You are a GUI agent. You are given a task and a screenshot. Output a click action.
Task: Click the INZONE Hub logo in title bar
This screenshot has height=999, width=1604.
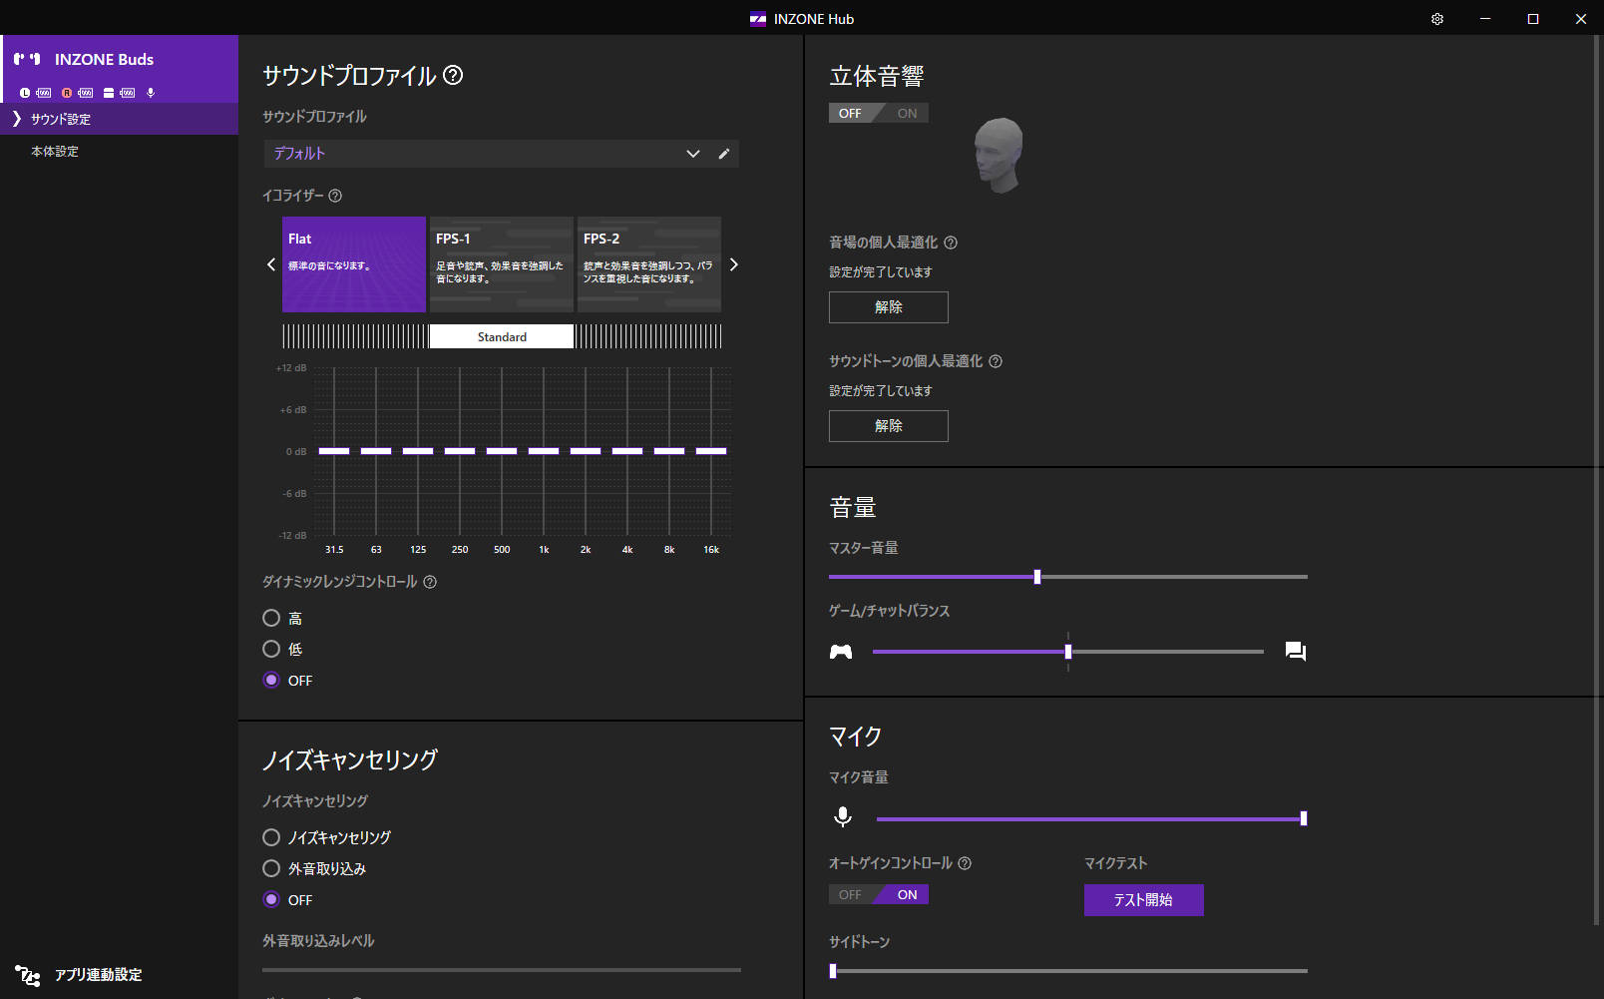point(758,19)
